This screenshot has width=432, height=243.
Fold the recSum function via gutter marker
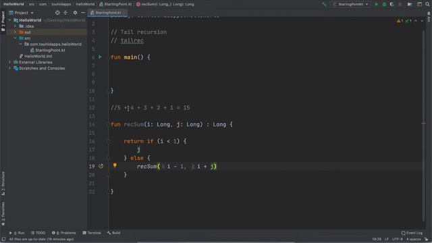[x=108, y=124]
